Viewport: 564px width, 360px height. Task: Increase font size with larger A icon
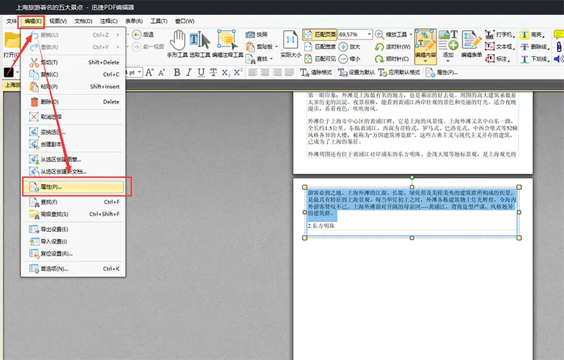coord(149,73)
